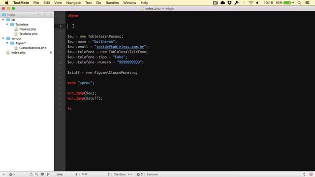Open the PHP language selector
315x177 pixels.
point(95,175)
